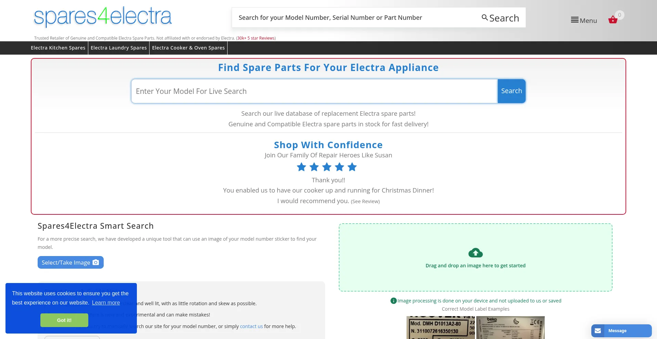Image resolution: width=657 pixels, height=339 pixels.
Task: Open the cookie Learn more link
Action: (106, 303)
